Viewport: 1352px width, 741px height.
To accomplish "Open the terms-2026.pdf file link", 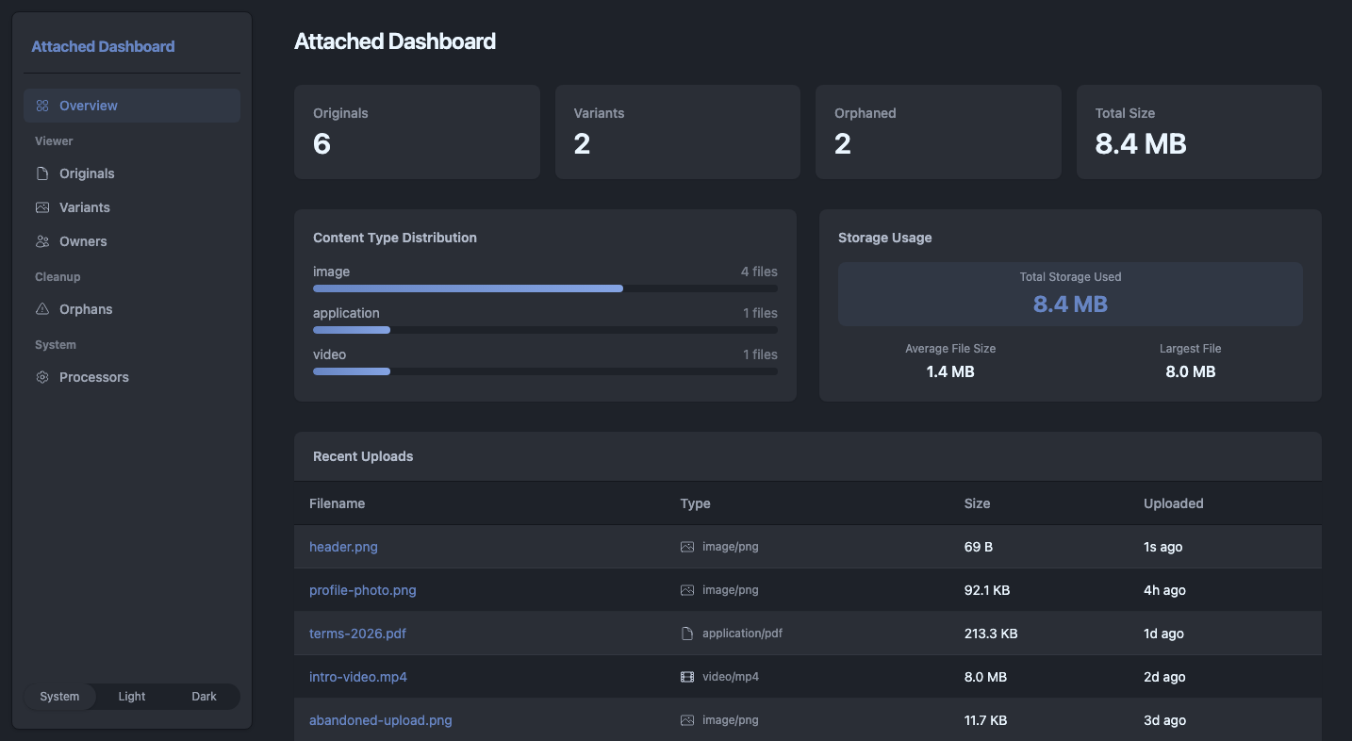I will (x=357, y=634).
